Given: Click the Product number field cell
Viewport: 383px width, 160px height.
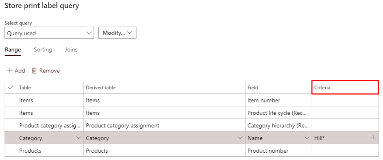Looking at the screenshot, I should click(278, 151).
